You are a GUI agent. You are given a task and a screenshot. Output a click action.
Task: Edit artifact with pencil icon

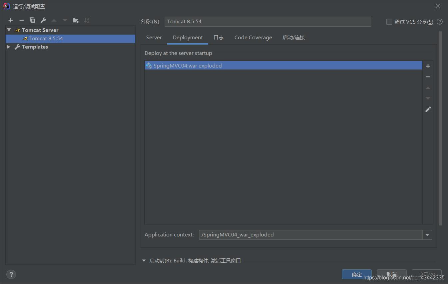point(428,109)
